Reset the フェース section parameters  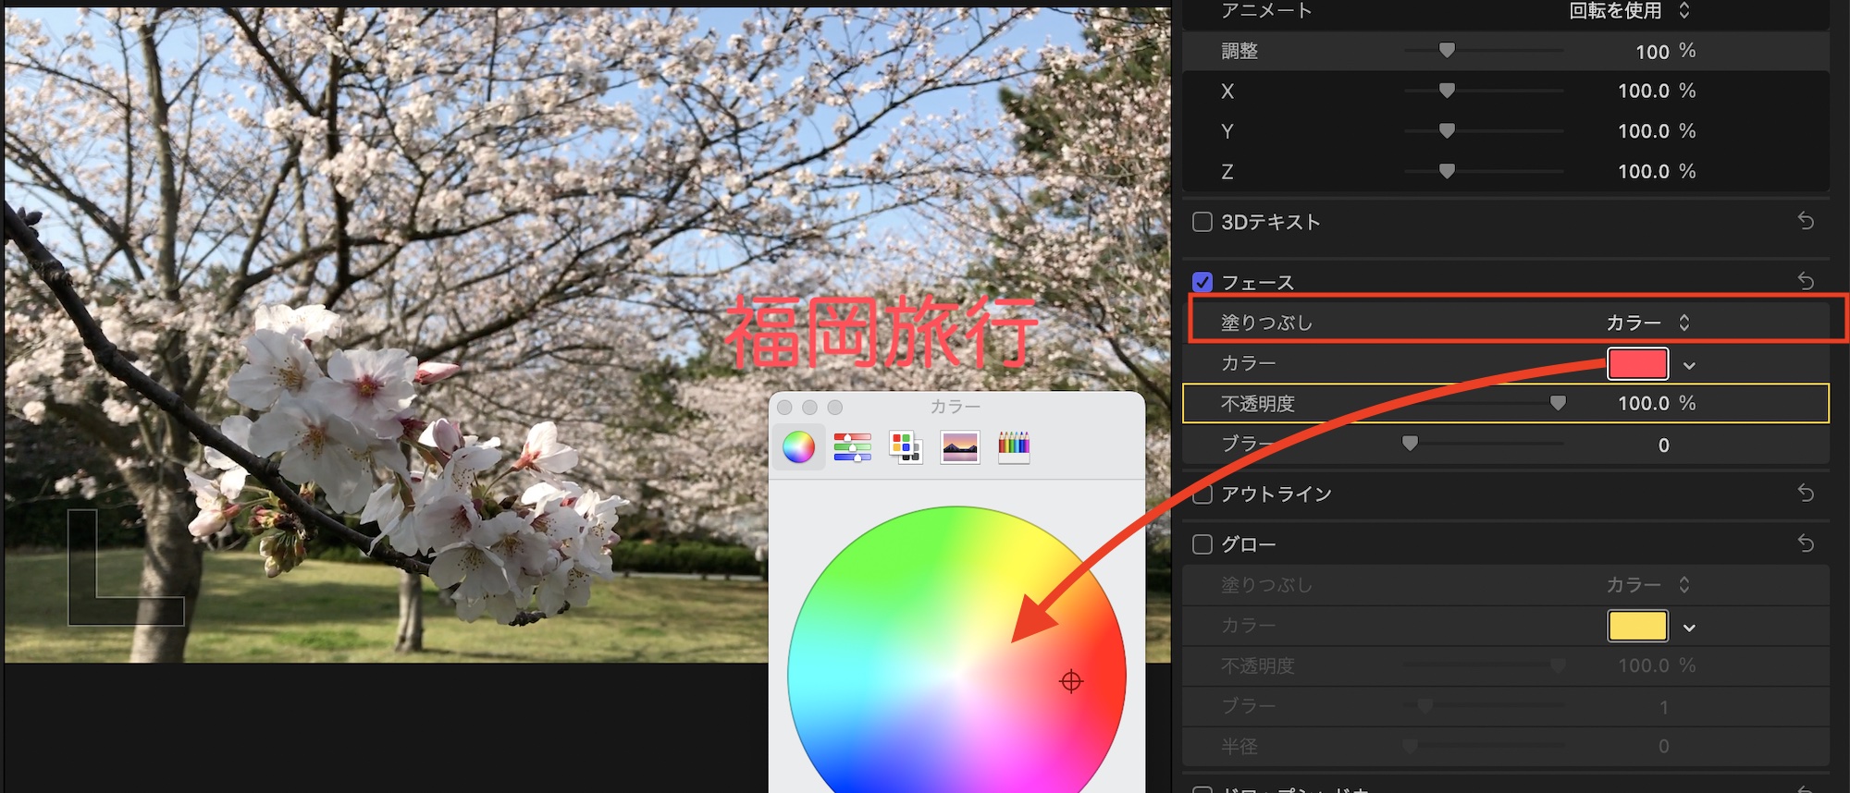click(x=1806, y=281)
